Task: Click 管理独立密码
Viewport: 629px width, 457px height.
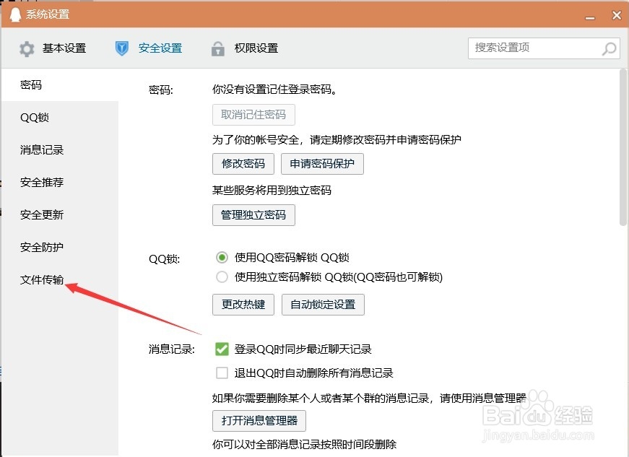Action: click(253, 214)
